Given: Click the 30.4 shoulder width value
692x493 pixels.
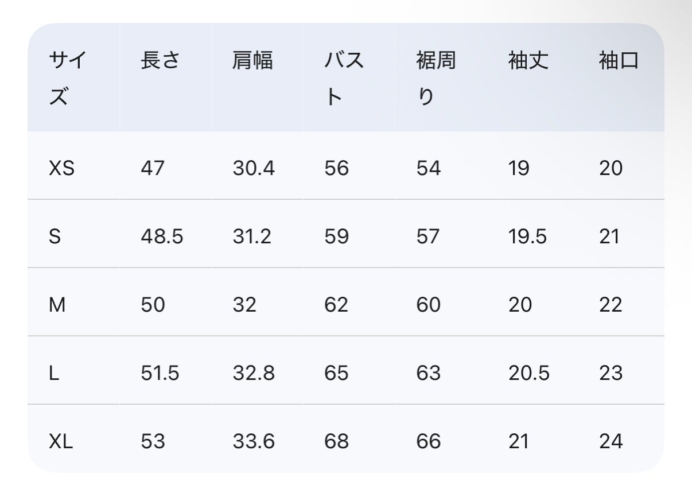Looking at the screenshot, I should 254,168.
